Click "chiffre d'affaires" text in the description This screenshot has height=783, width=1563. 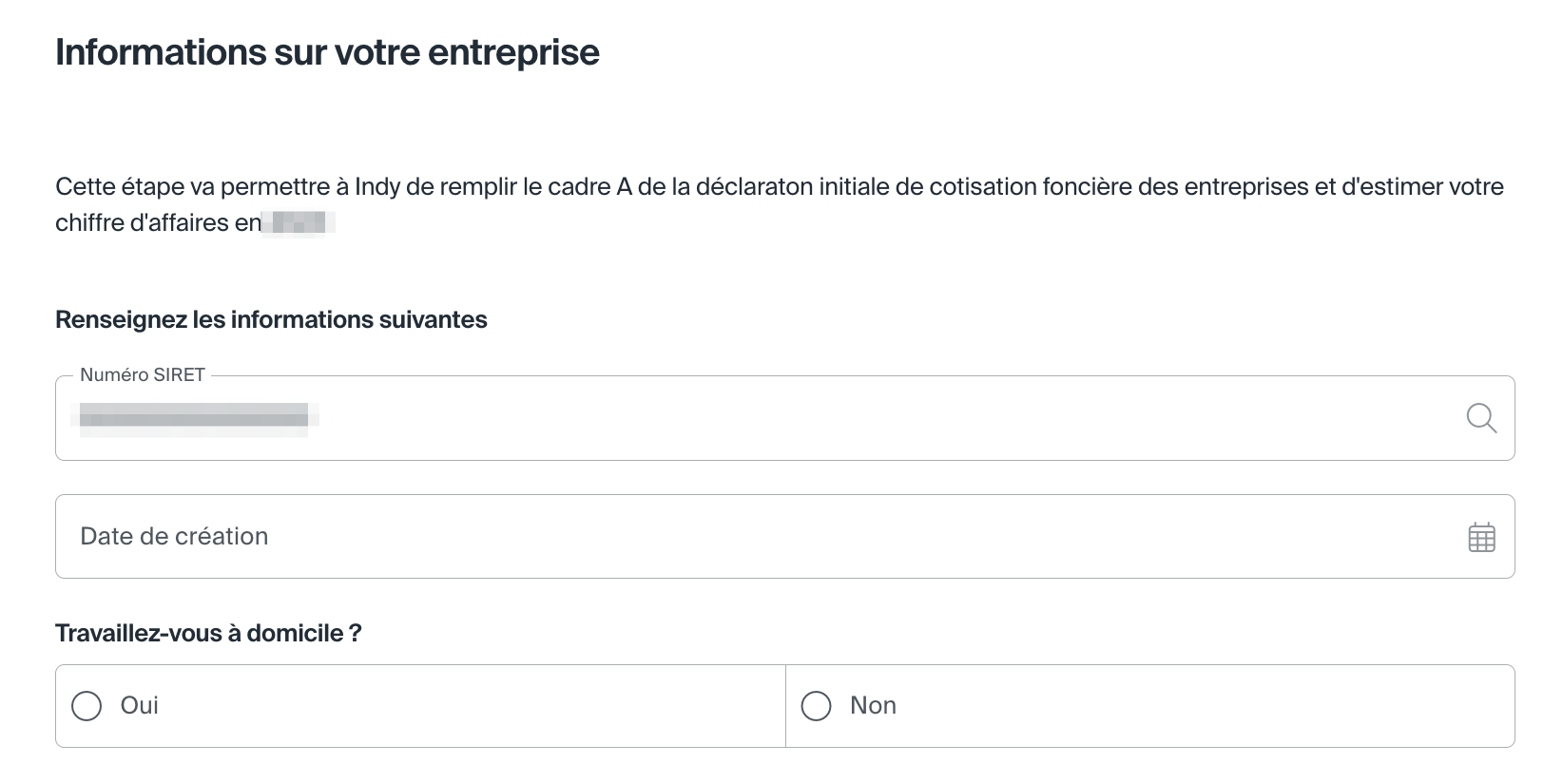pos(142,223)
